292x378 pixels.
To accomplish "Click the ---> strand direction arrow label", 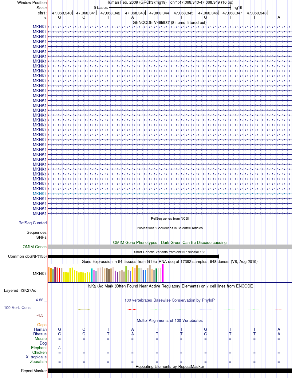I will pos(43,17).
